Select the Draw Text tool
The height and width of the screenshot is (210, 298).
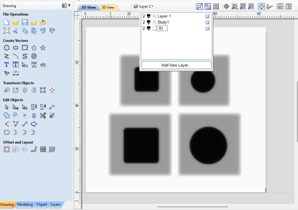pos(7,65)
